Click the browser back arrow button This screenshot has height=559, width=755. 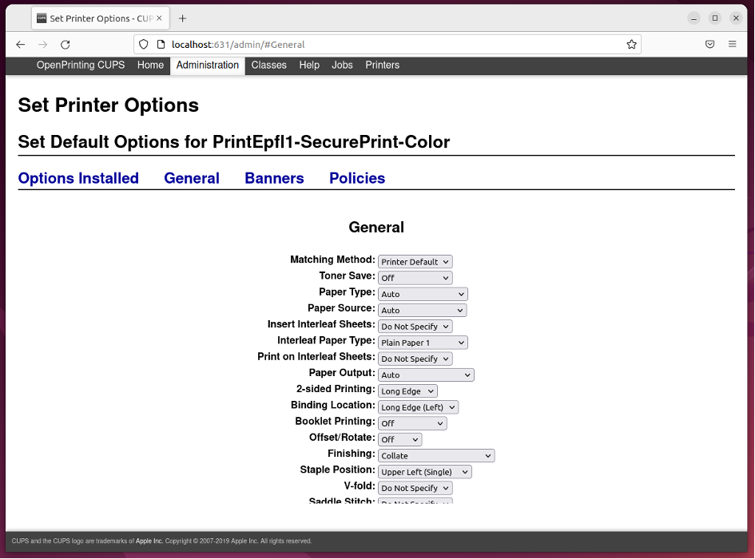pyautogui.click(x=21, y=45)
